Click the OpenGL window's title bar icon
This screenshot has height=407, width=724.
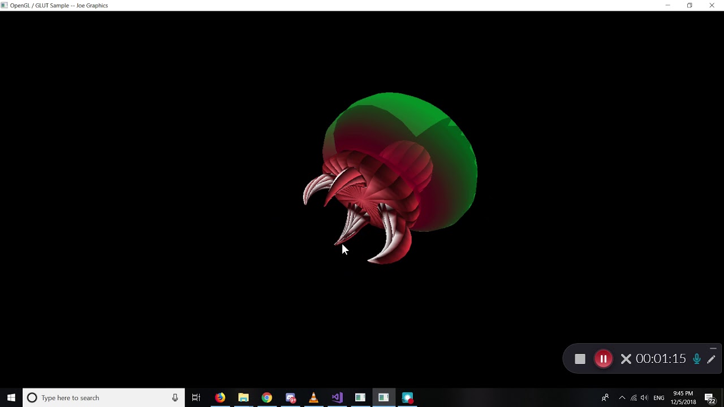[5, 5]
